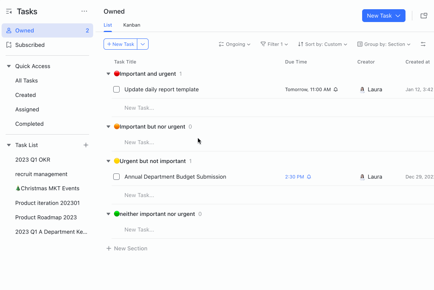The image size is (434, 290).
Task: Check off Update daily report template
Action: point(116,89)
